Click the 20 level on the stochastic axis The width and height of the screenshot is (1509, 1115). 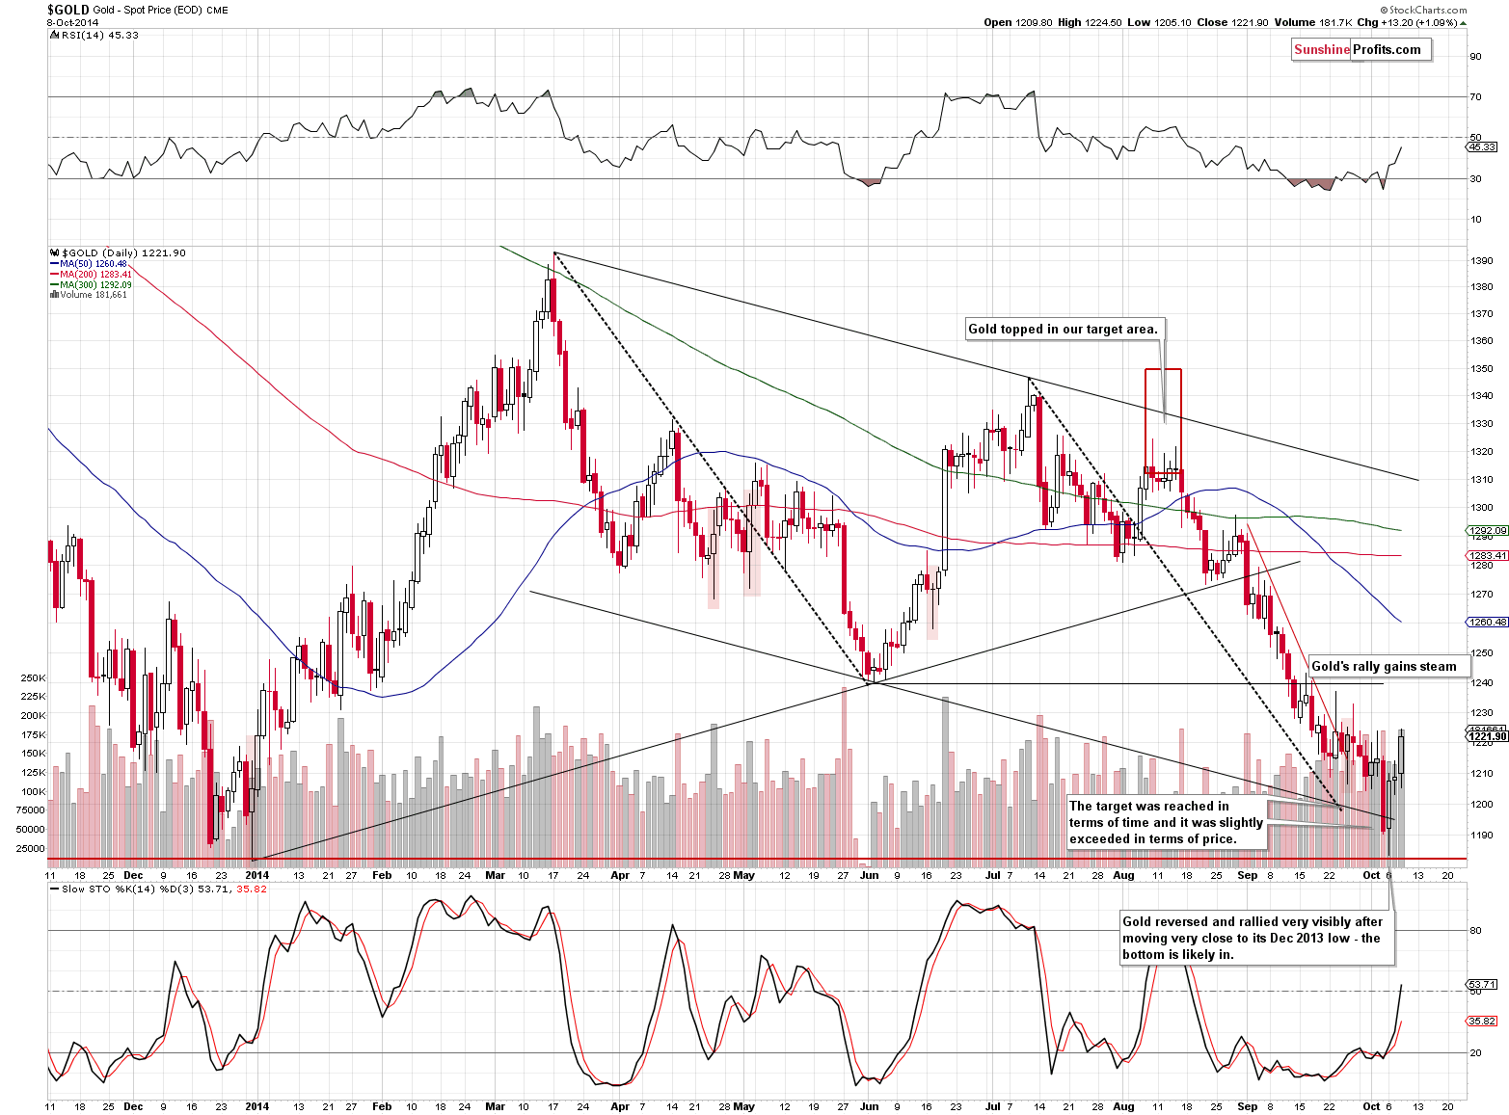(x=1476, y=1052)
